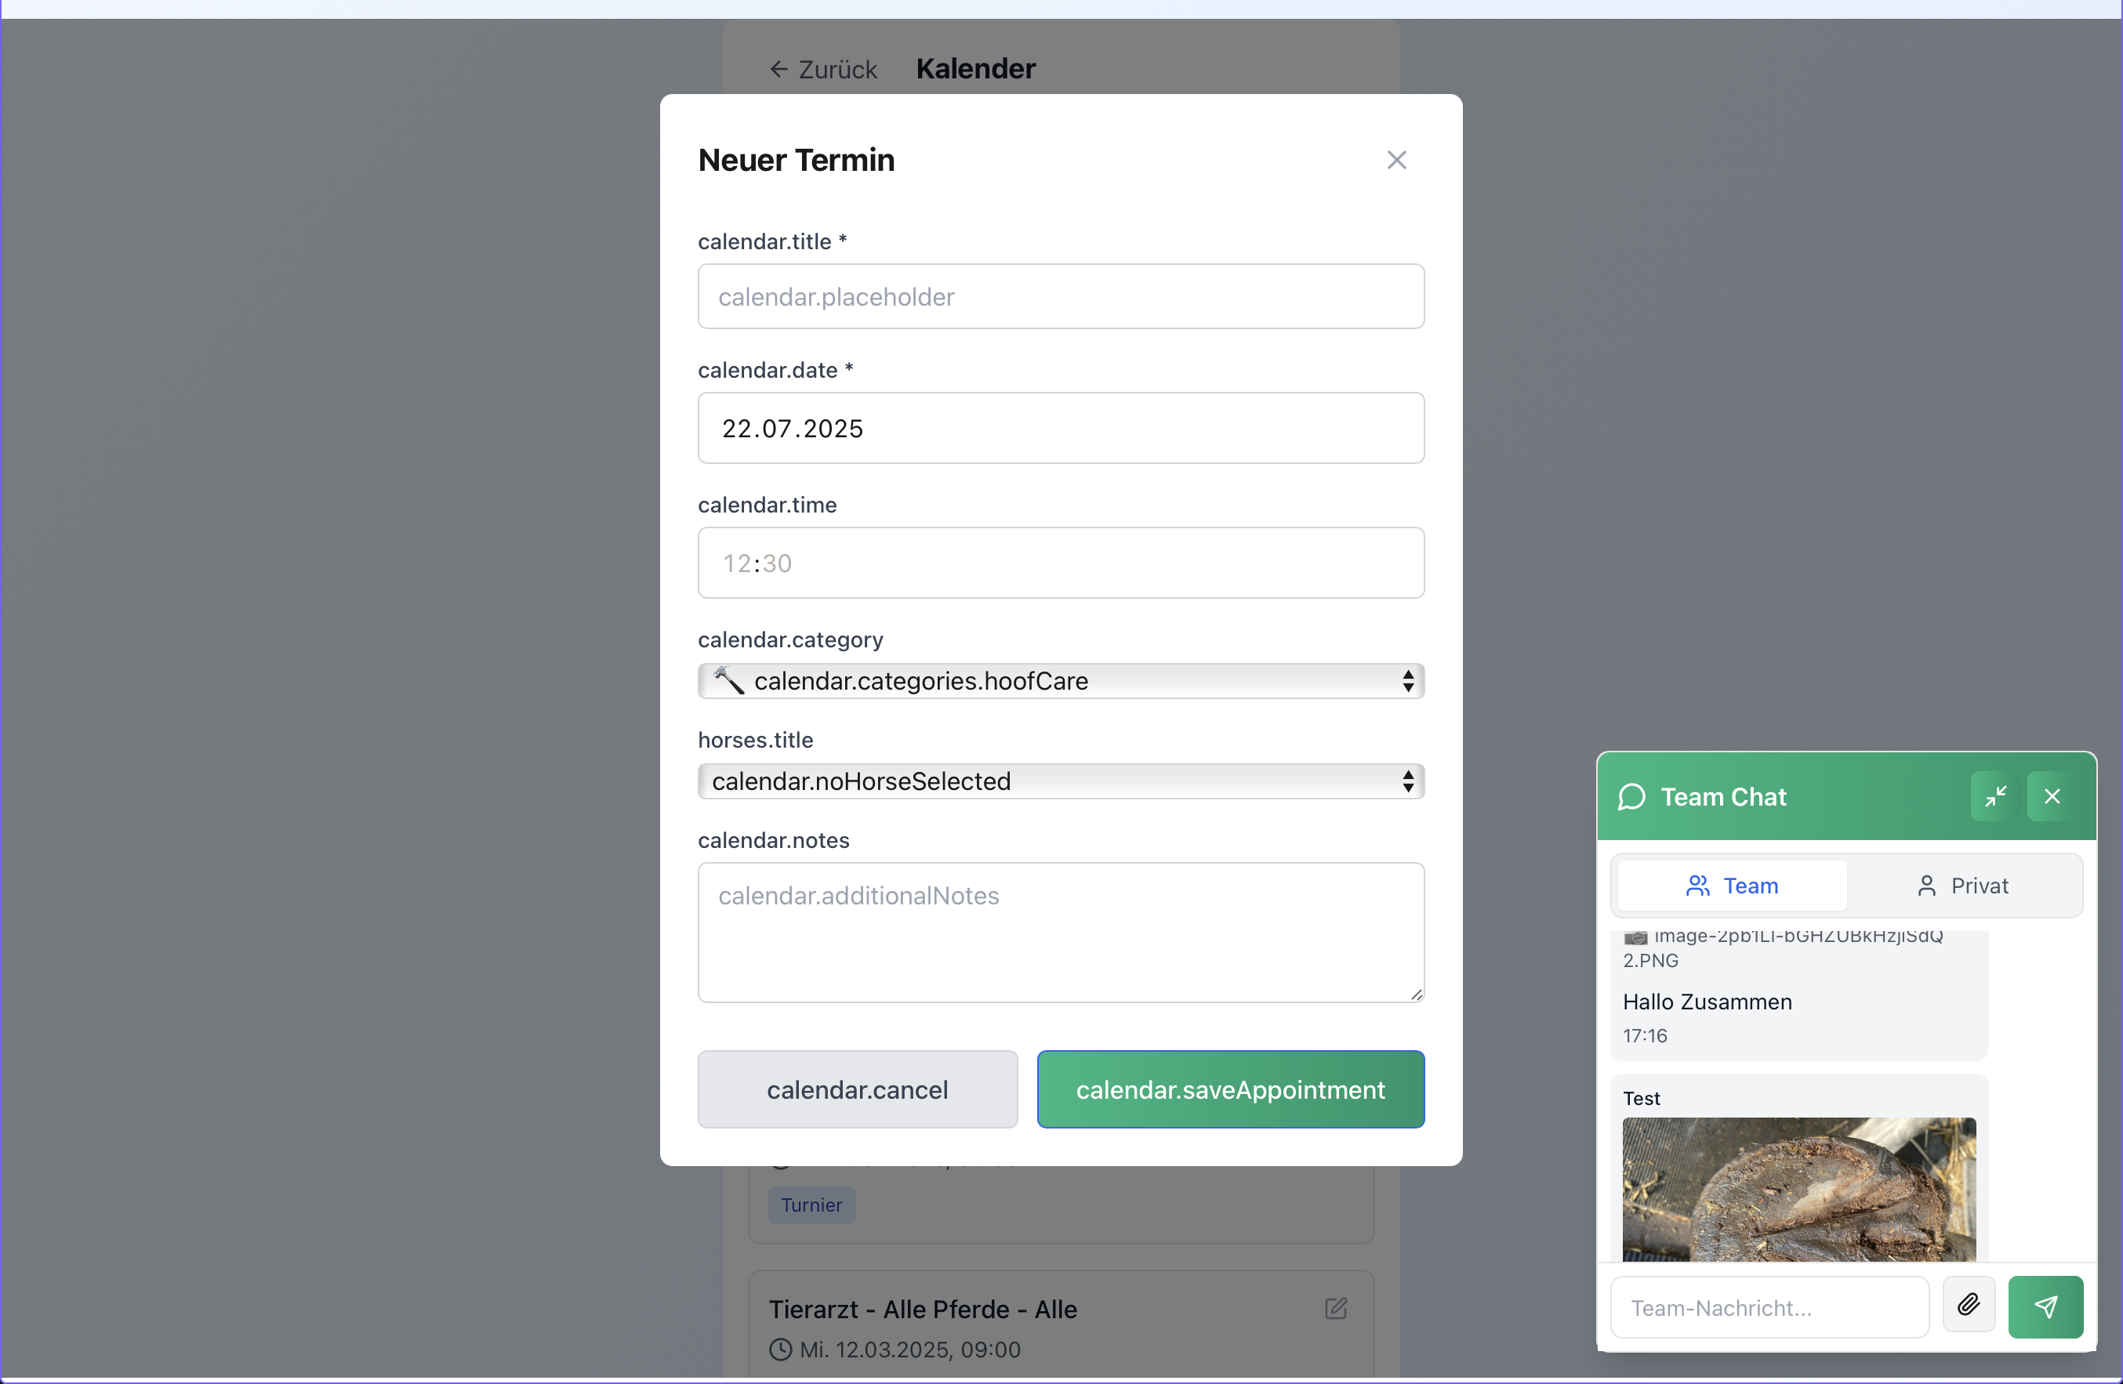Type in the Team-Nachricht message box
Screen dimensions: 2123x1384
[1769, 1307]
